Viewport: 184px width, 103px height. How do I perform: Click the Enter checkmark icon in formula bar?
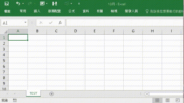(51, 23)
